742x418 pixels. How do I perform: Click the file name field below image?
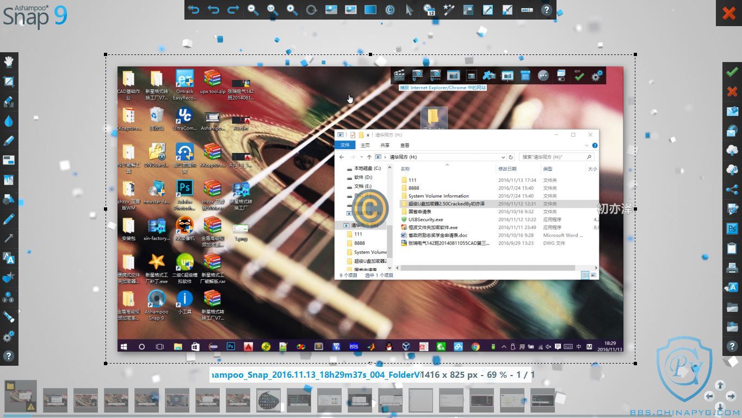coord(315,374)
